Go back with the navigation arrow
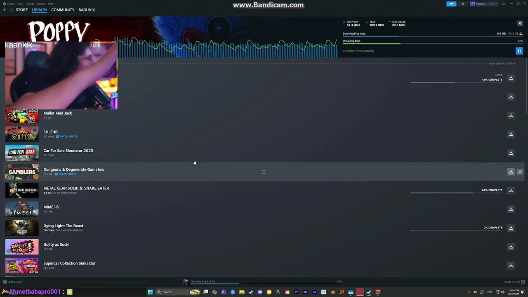 click(x=5, y=10)
